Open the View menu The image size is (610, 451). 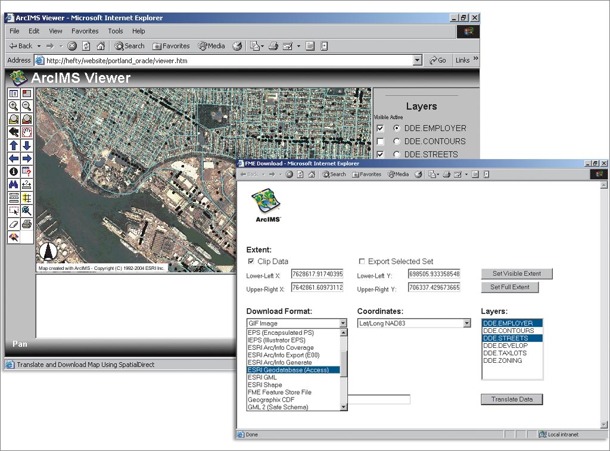[x=55, y=31]
